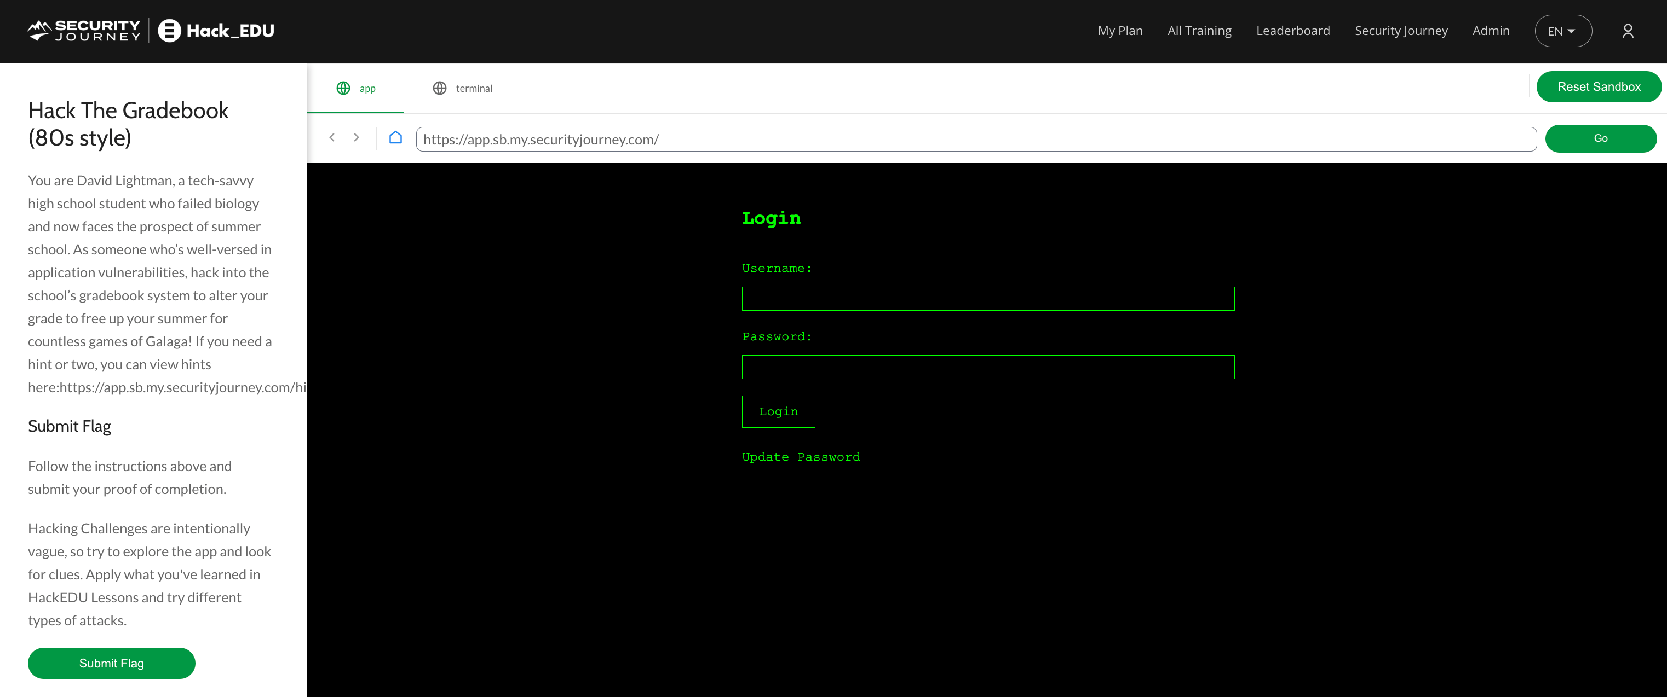Viewport: 1667px width, 697px height.
Task: Open the Leaderboard page
Action: [x=1292, y=31]
